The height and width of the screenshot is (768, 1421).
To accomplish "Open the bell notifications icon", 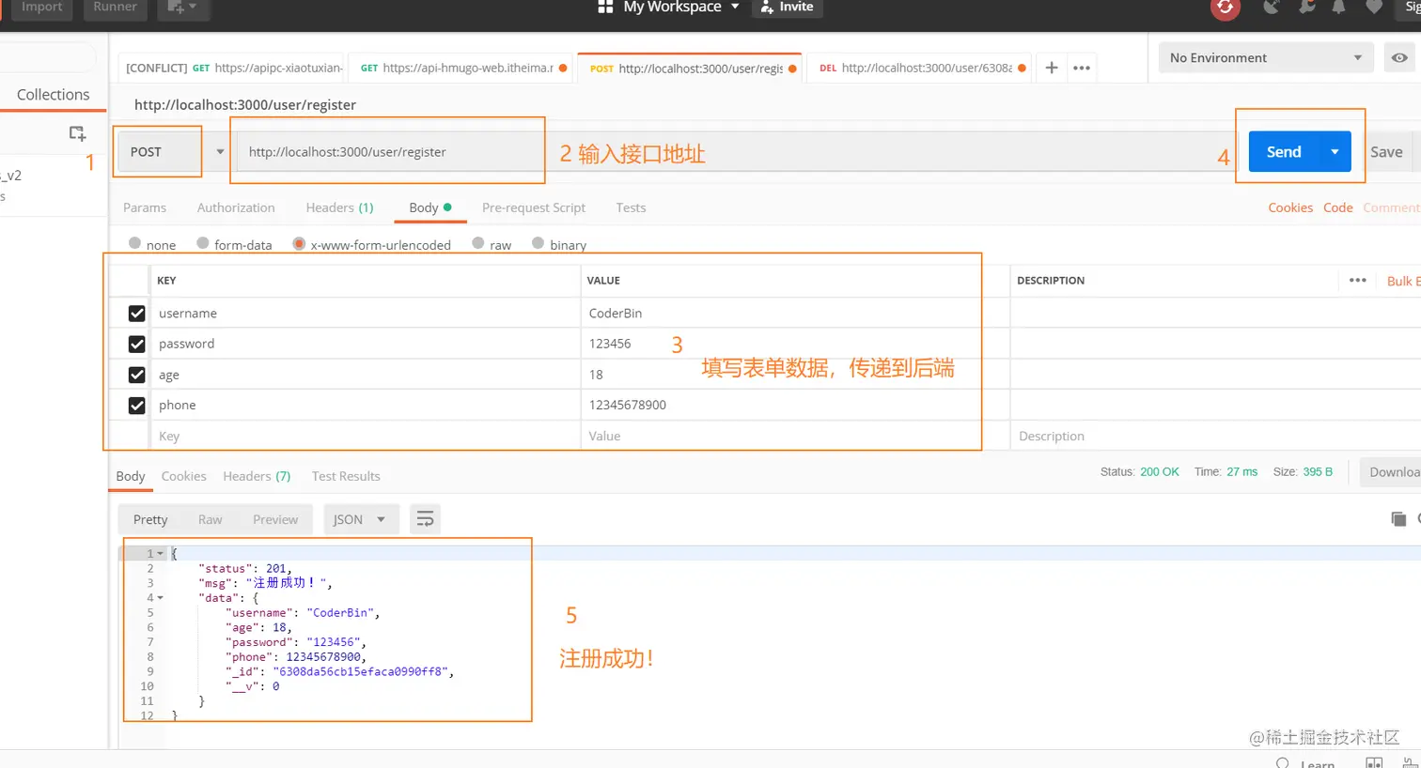I will [1338, 8].
